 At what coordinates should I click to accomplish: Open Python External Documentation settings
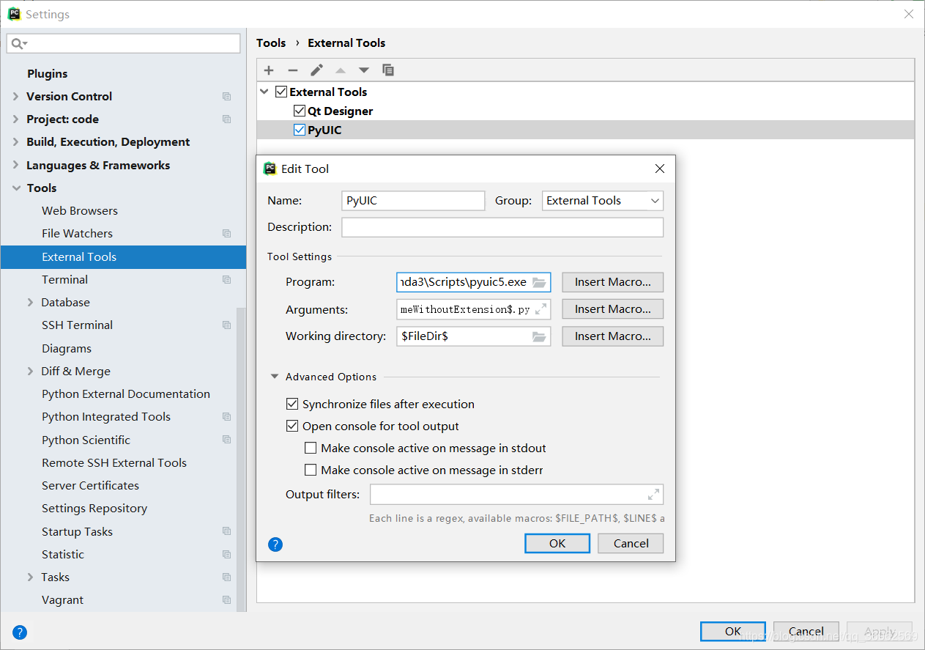point(126,394)
